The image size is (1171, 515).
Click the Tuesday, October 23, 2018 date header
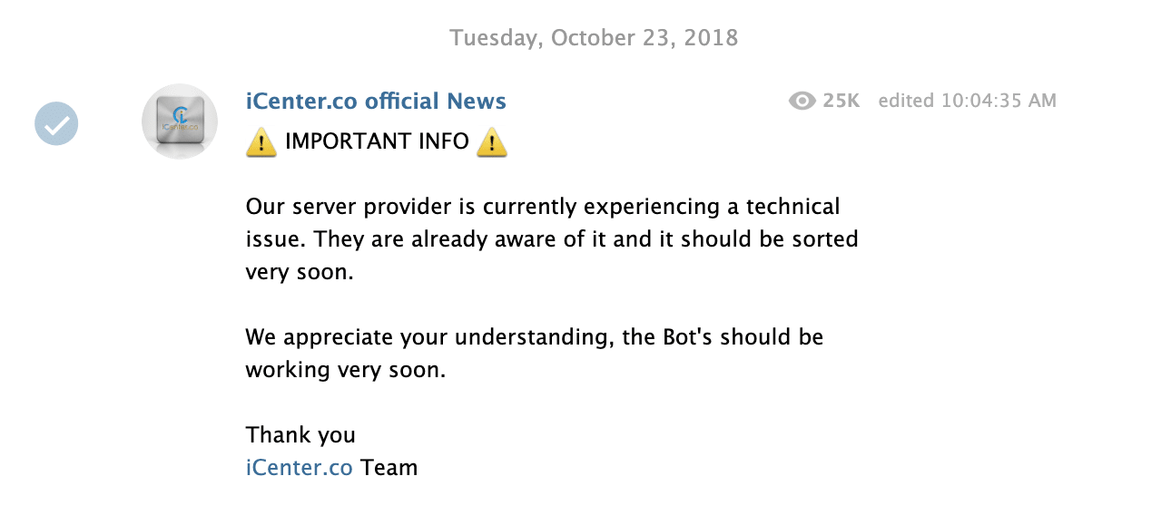(x=594, y=38)
